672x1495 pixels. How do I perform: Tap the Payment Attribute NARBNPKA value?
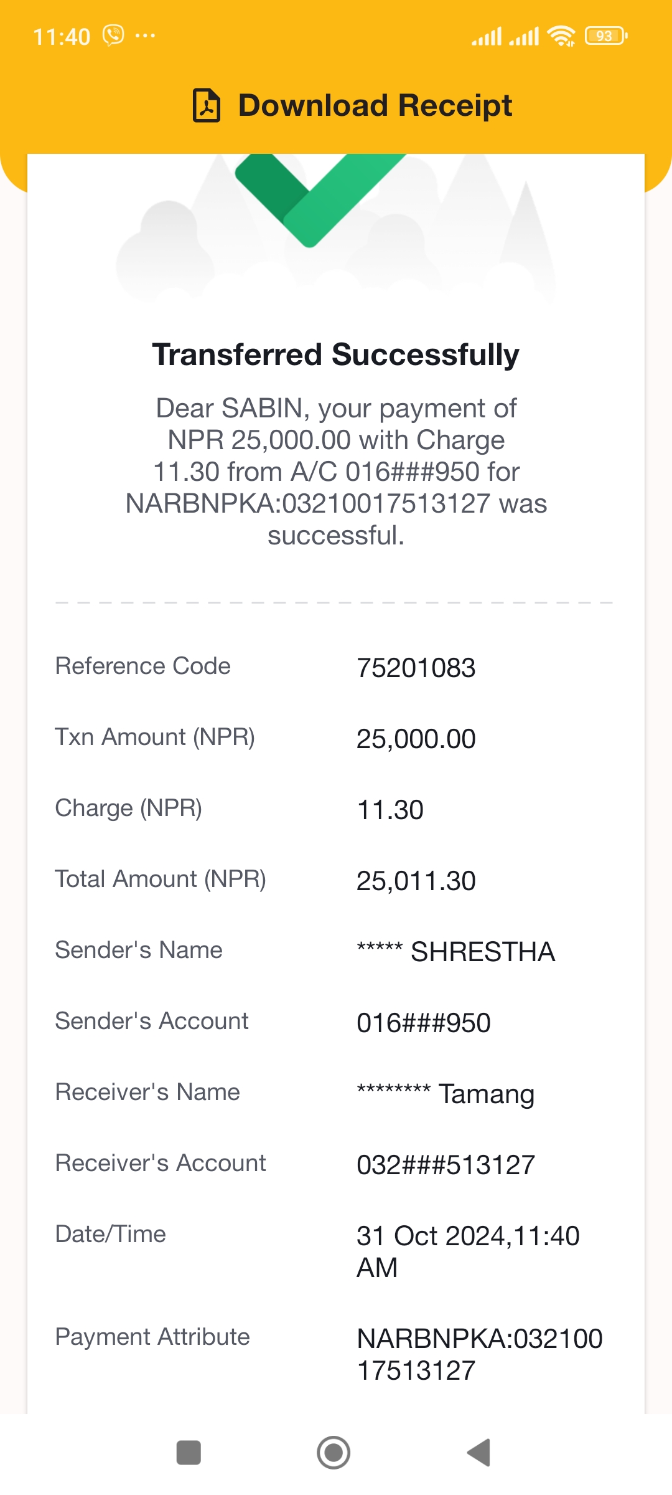[479, 1354]
